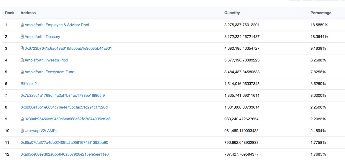Select quantity 8,172,224.26721437
Viewport: 345px width, 160px height.
pyautogui.click(x=242, y=37)
